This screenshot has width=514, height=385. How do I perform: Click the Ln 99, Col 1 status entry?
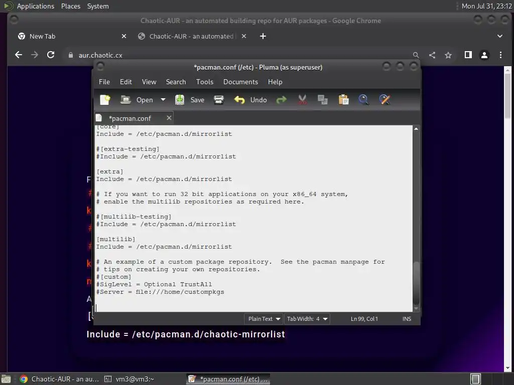(364, 319)
